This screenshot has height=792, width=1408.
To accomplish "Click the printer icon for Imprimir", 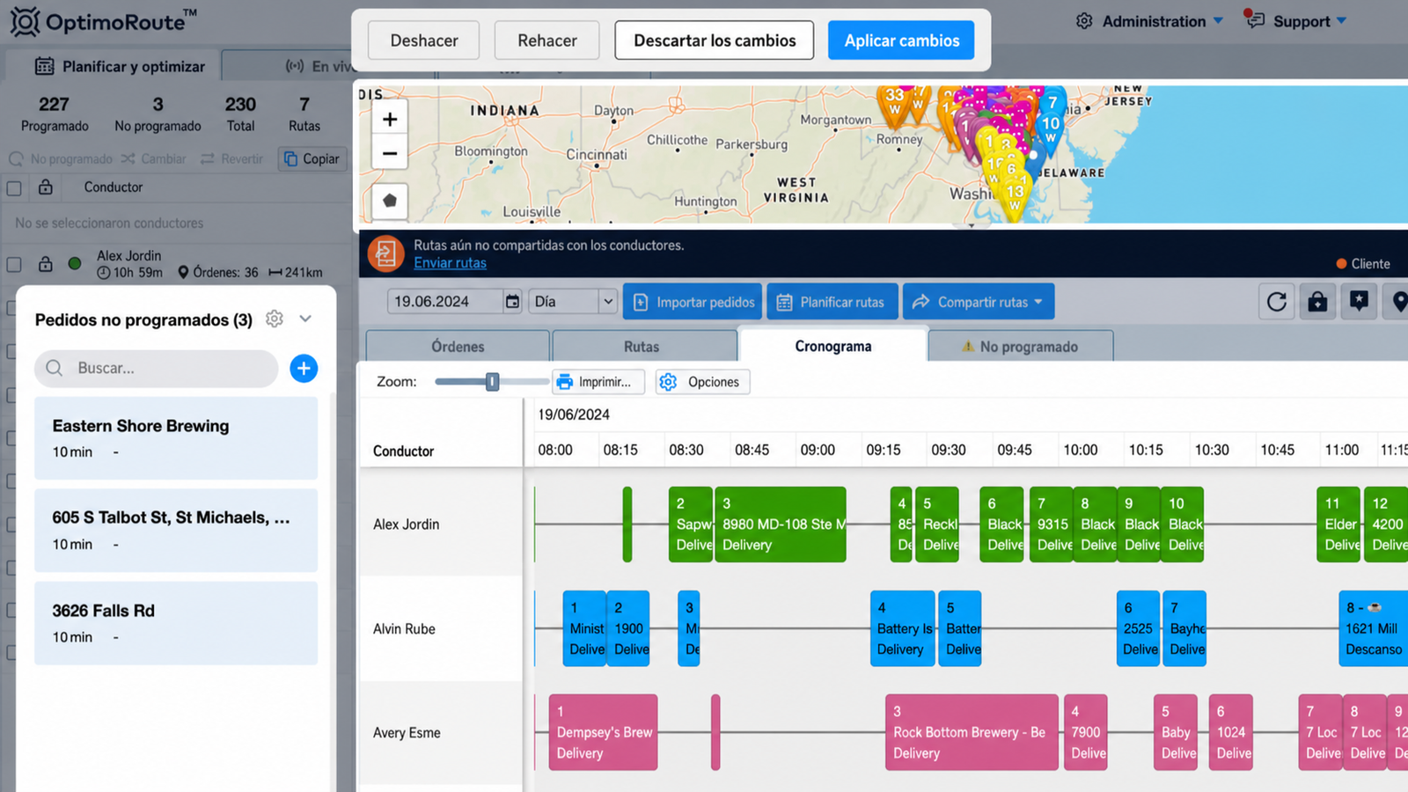I will [x=565, y=382].
